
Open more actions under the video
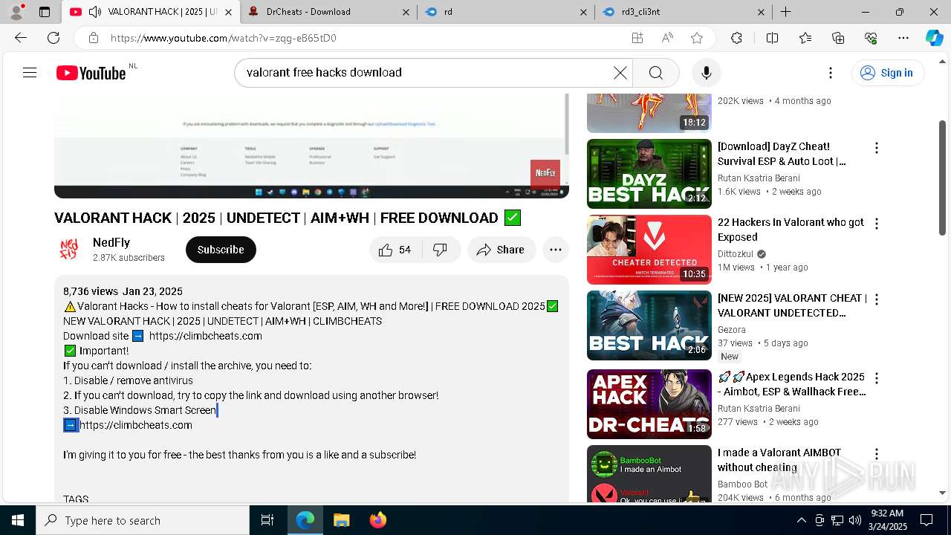[555, 250]
